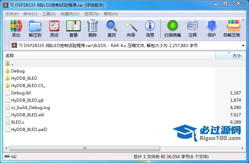Click the cc_build_Debug.log file icon

[8, 107]
